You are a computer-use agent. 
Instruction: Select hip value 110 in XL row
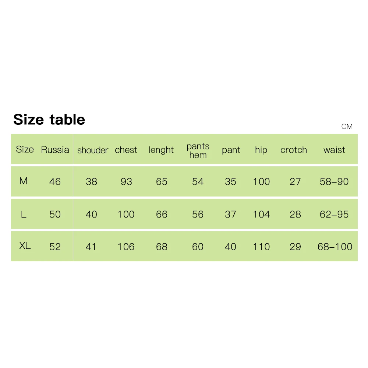point(261,247)
